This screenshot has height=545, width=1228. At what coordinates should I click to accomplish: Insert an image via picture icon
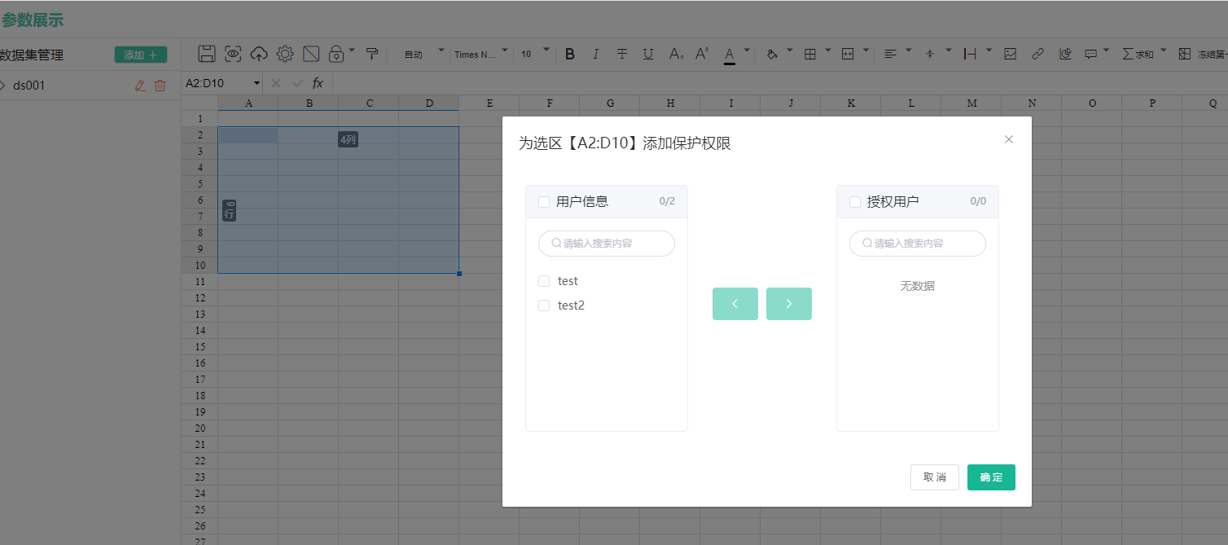(x=1011, y=54)
